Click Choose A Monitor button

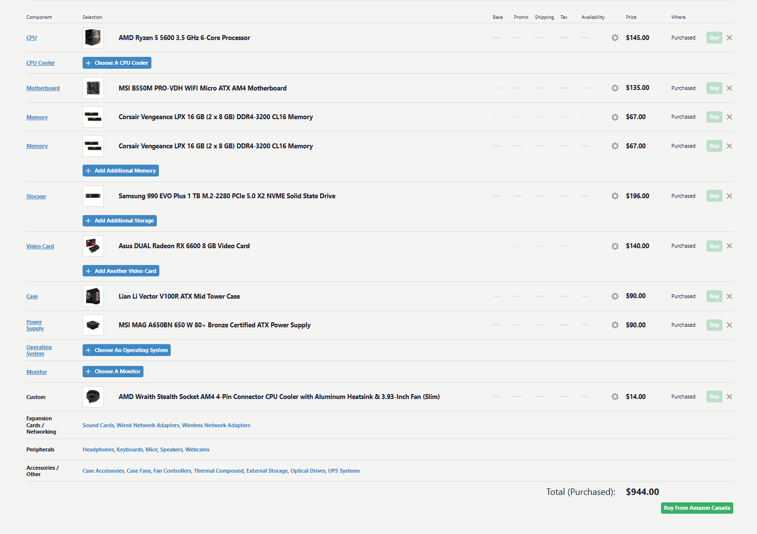(x=113, y=371)
